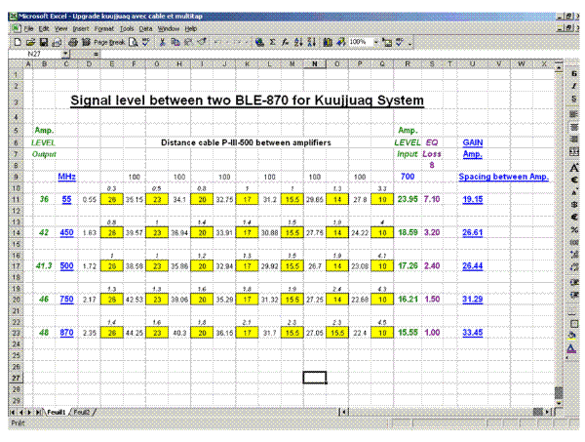The height and width of the screenshot is (442, 585).
Task: Click the Decrease Indent icon
Action: pyautogui.click(x=574, y=283)
